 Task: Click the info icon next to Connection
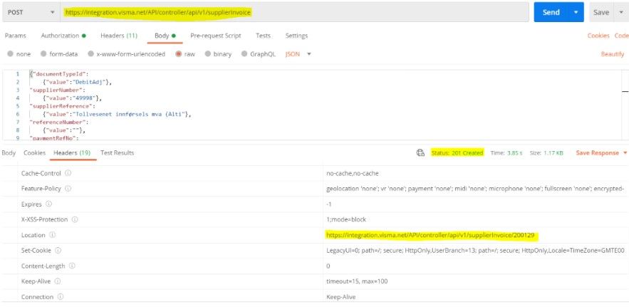point(60,296)
